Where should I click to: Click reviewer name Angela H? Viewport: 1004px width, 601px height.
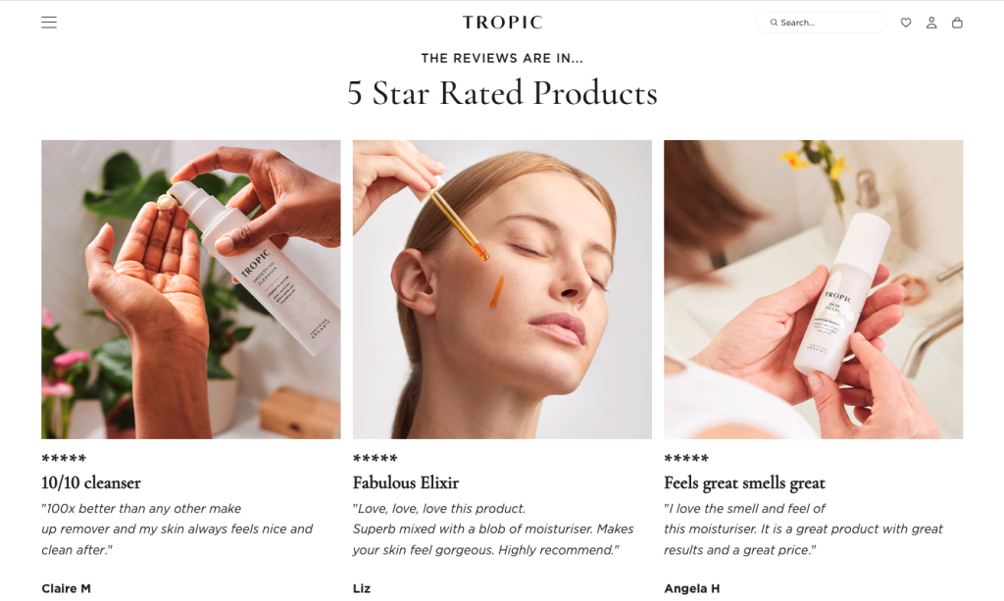tap(691, 588)
